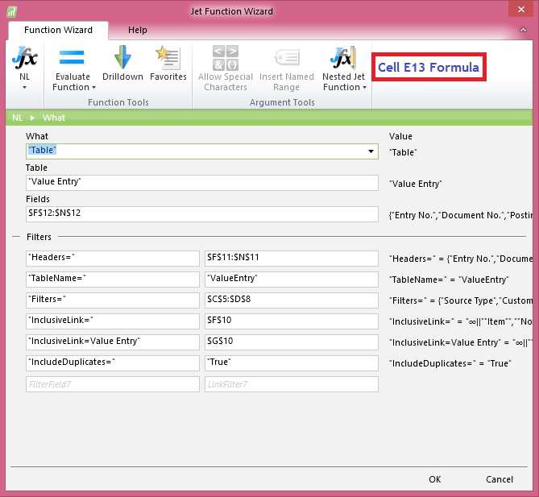Image resolution: width=539 pixels, height=497 pixels.
Task: Select the Function Wizard tab
Action: (x=58, y=30)
